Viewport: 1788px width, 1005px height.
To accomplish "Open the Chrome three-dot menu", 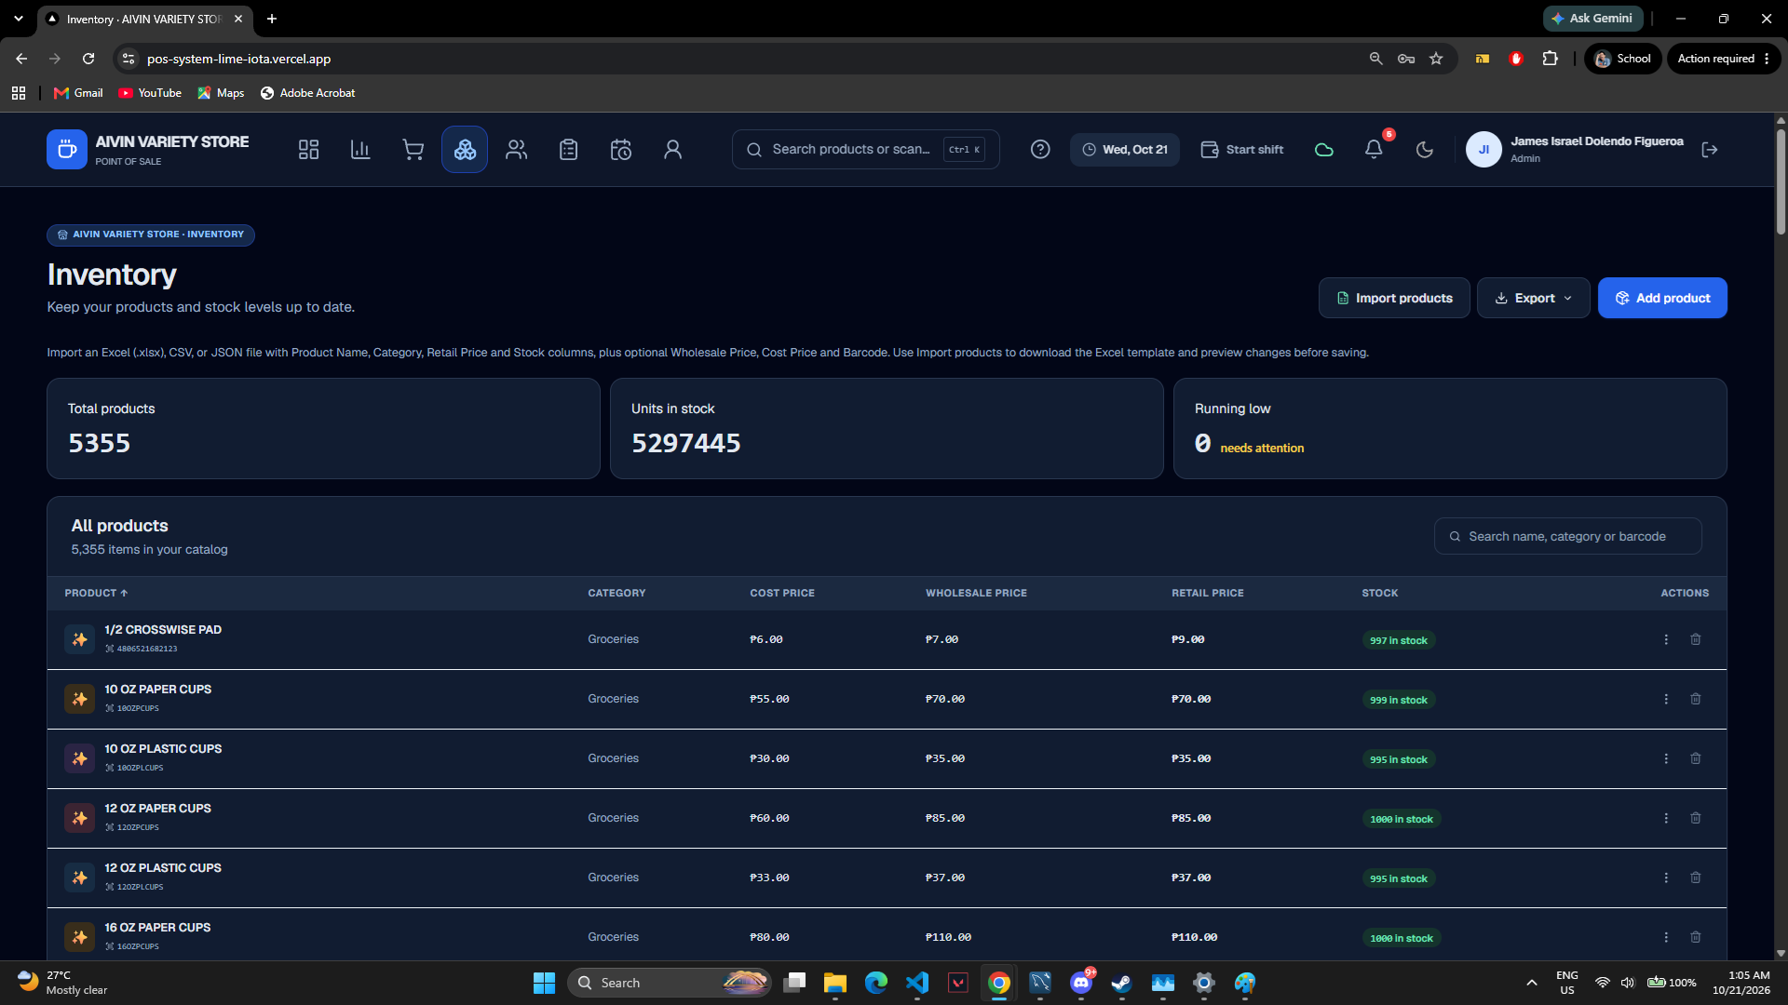I will coord(1767,59).
